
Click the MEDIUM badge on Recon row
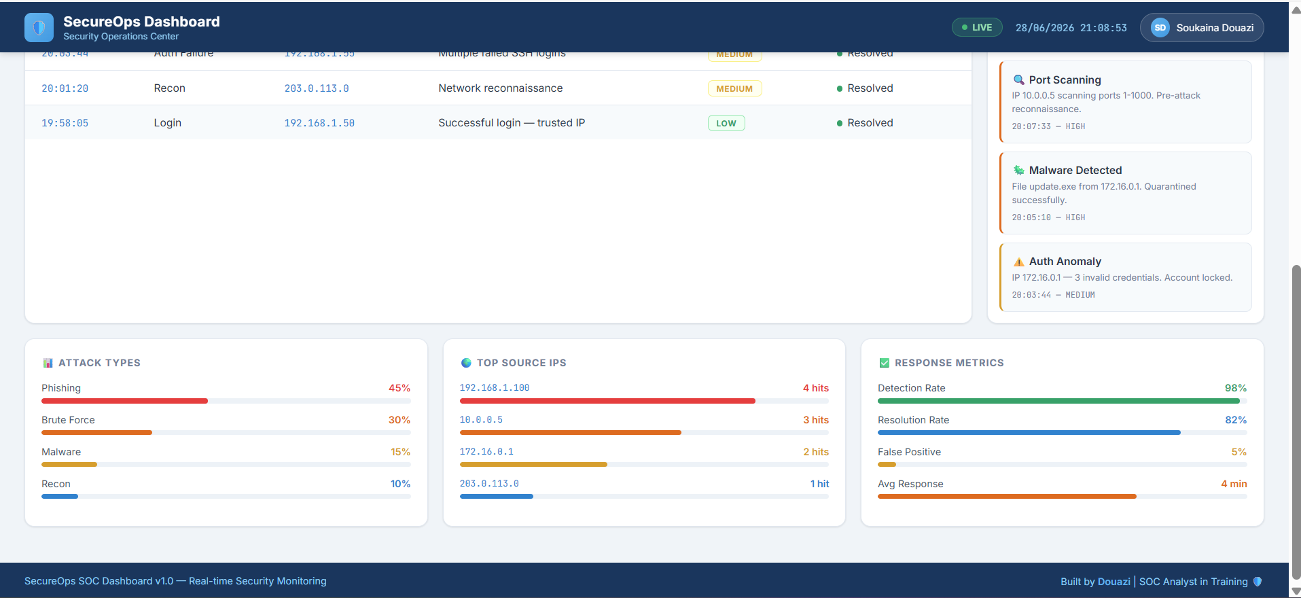click(734, 88)
